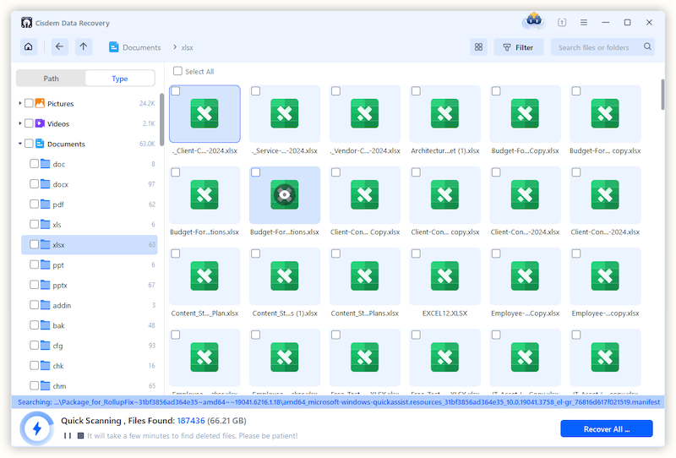Click the files found count 187436

coord(191,421)
